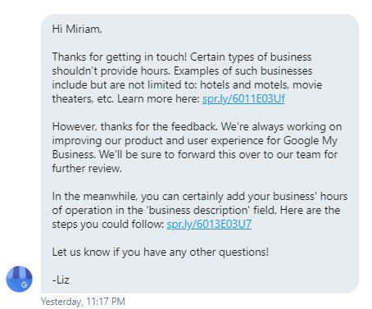Image resolution: width=372 pixels, height=309 pixels.
Task: Click the white G letter on avatar
Action: coord(24,285)
